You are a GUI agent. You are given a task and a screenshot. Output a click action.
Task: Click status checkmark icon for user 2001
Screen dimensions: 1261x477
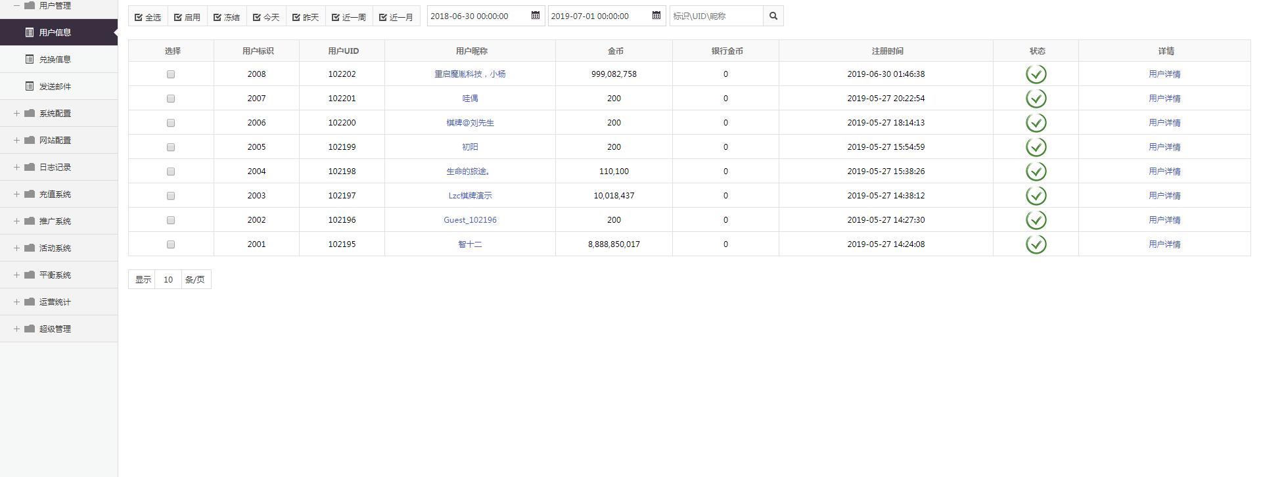coord(1036,244)
